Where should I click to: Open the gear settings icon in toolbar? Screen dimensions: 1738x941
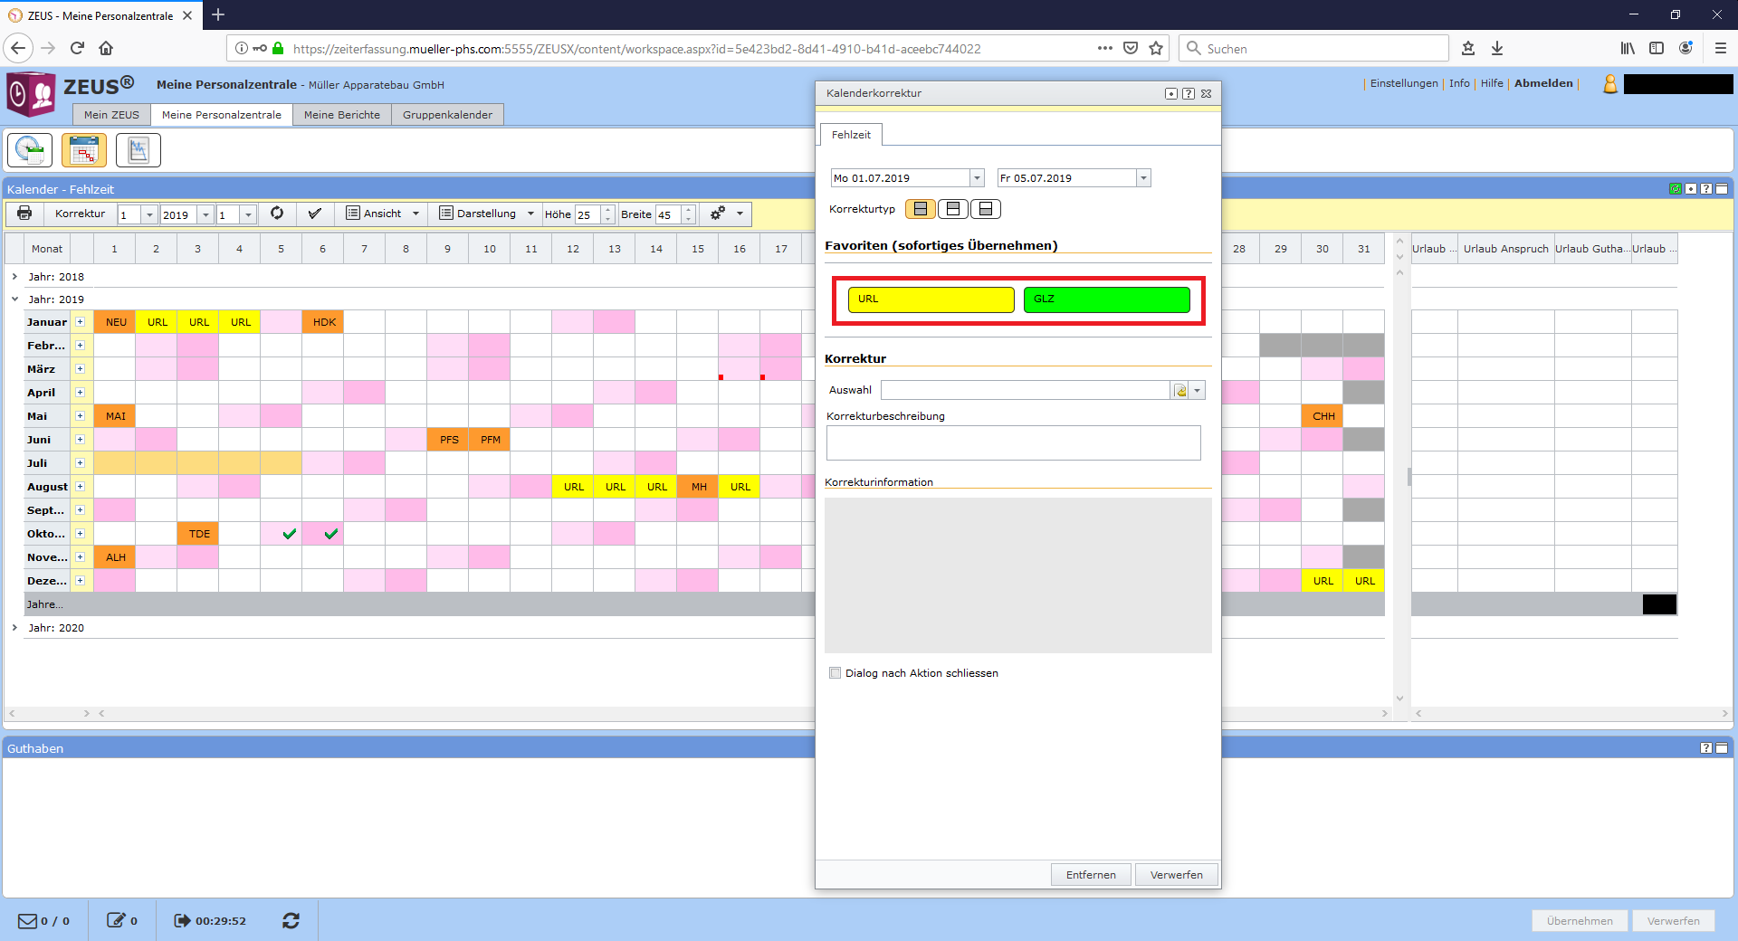click(718, 214)
